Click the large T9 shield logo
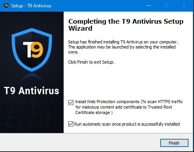Image resolution: width=194 pixels, height=152 pixels. [32, 50]
